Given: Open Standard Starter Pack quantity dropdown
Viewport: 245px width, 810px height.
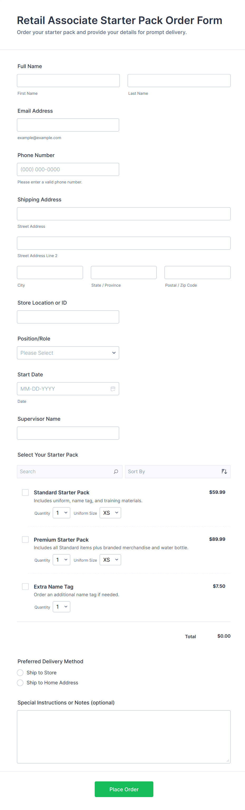Looking at the screenshot, I should tap(61, 513).
